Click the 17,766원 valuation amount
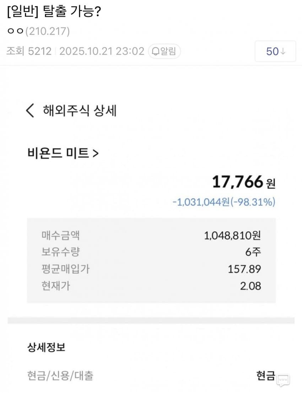This screenshot has height=393, width=302. tap(243, 182)
